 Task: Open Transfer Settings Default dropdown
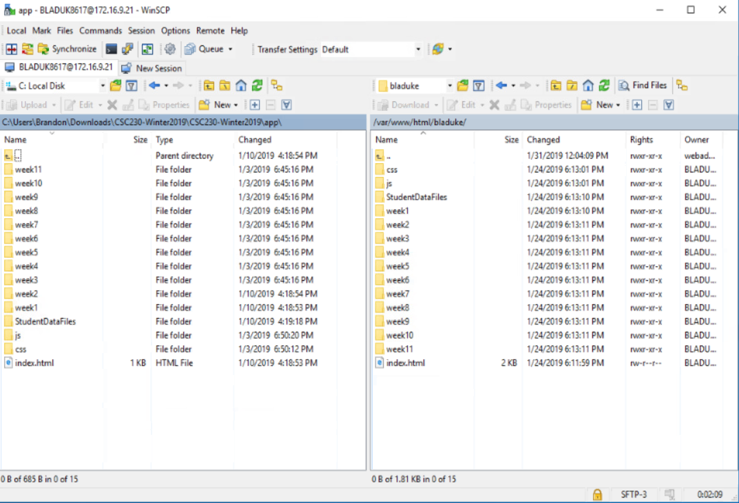[x=418, y=49]
